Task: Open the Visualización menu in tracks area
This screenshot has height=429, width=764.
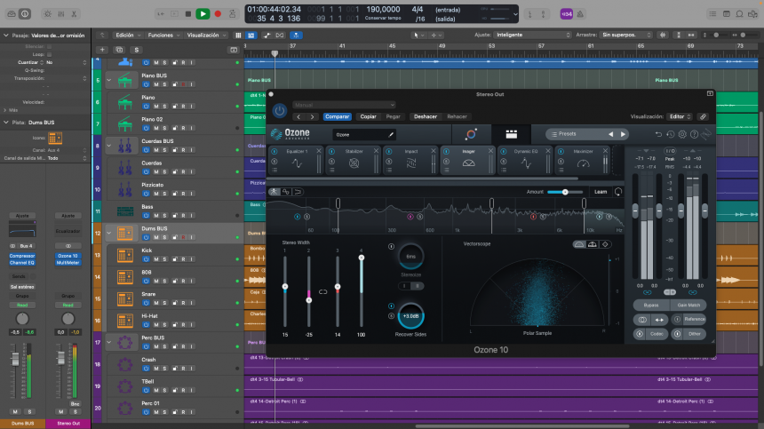Action: (x=206, y=35)
